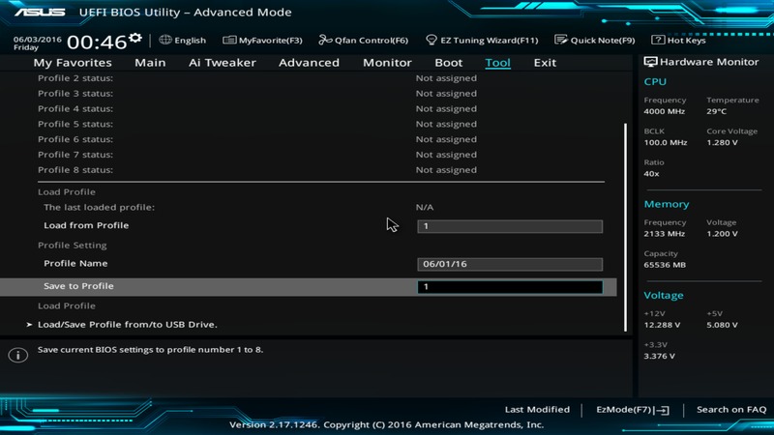The height and width of the screenshot is (435, 774).
Task: Click the Load from Profile input field
Action: [510, 226]
